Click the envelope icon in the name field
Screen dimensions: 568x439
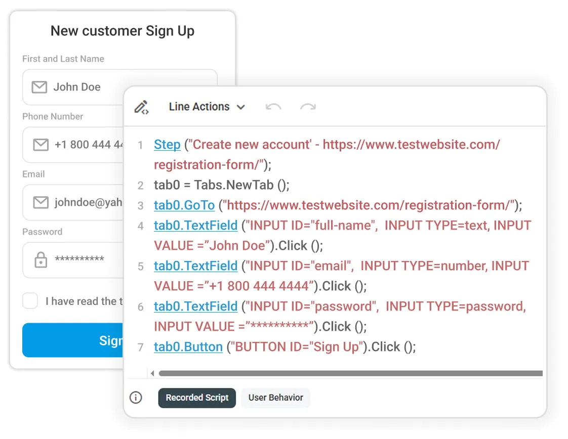[x=39, y=87]
